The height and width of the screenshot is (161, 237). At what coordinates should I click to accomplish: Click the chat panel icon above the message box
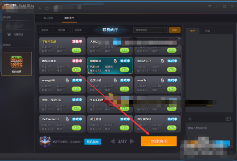(x=228, y=118)
